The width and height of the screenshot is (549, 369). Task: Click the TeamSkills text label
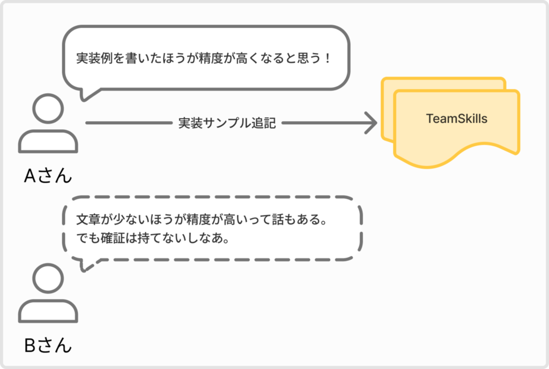click(457, 118)
